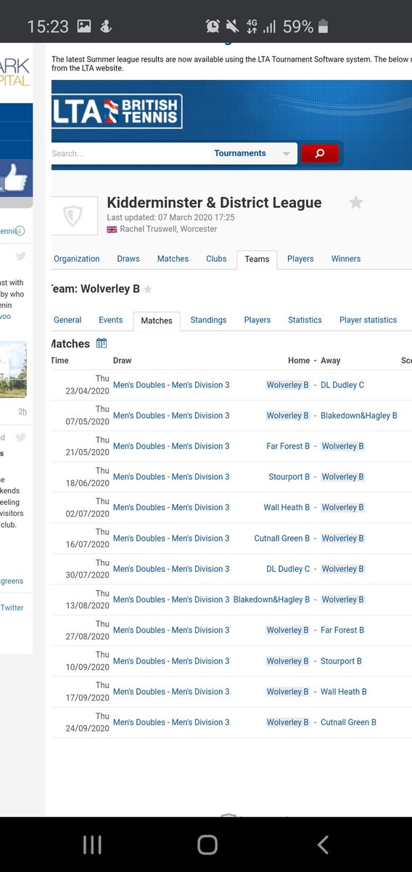
Task: Open the Tournaments search category dropdown
Action: click(x=253, y=153)
